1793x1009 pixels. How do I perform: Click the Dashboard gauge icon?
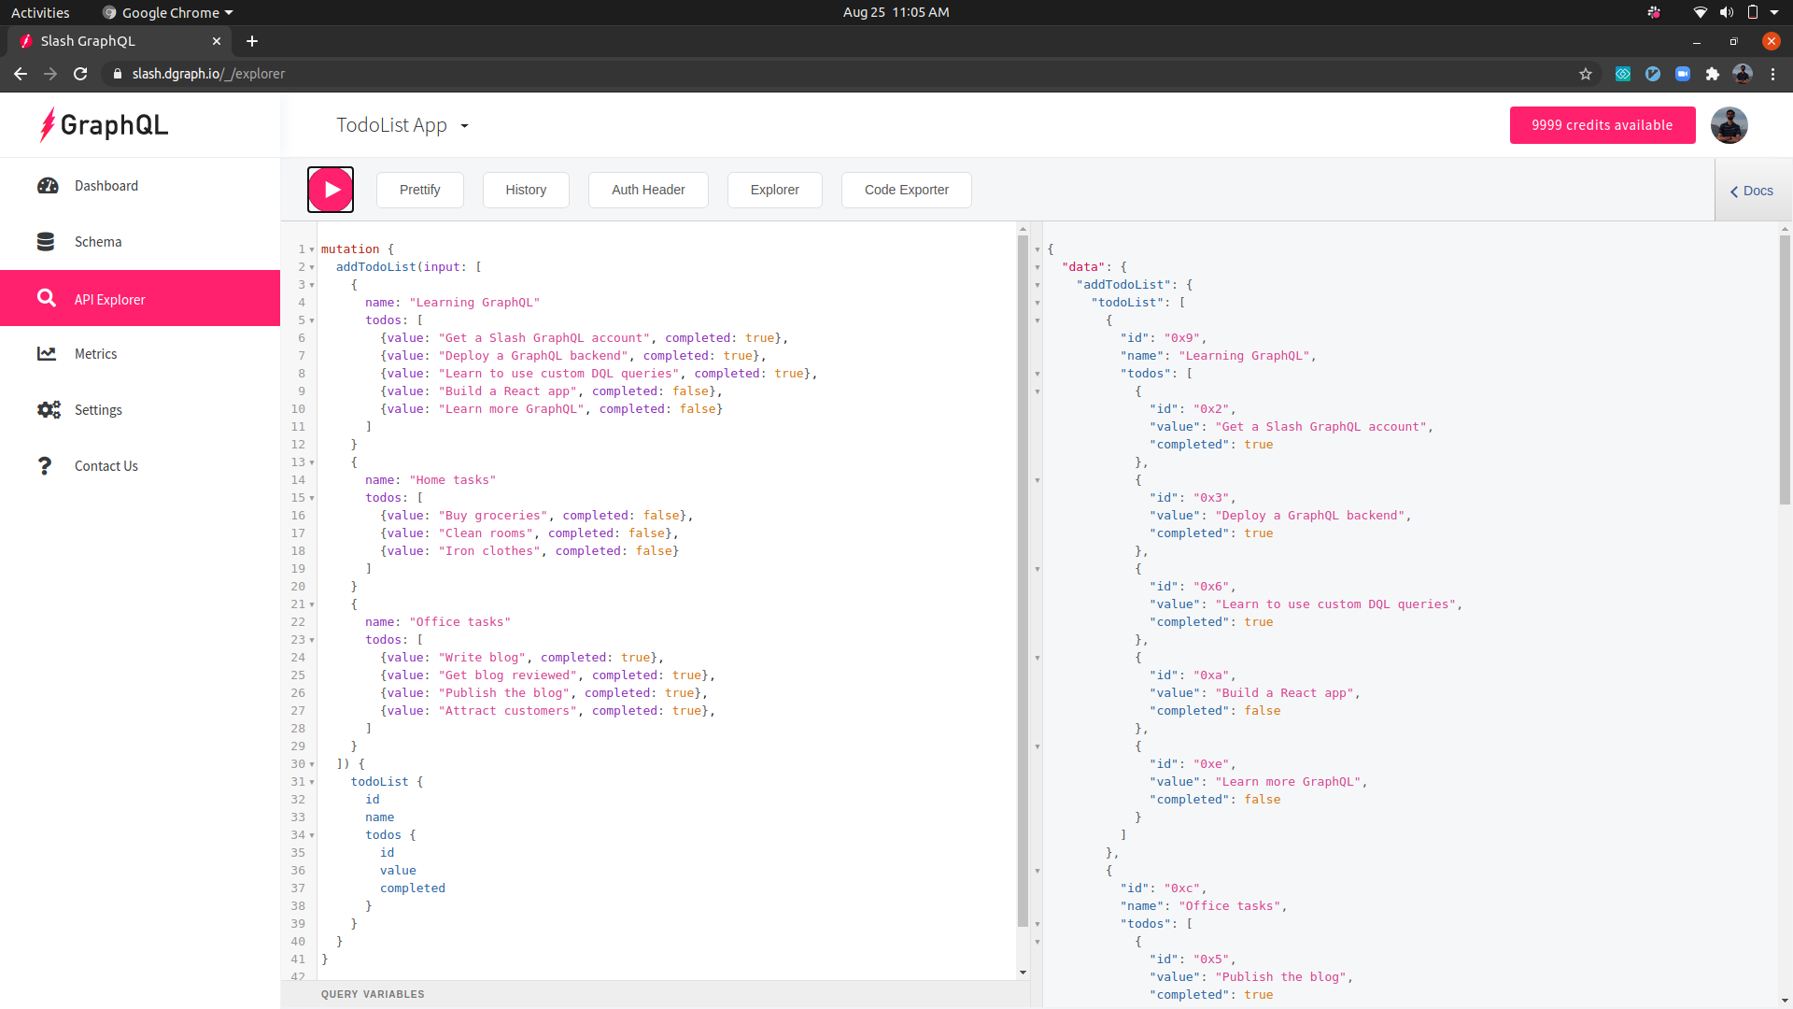point(48,186)
